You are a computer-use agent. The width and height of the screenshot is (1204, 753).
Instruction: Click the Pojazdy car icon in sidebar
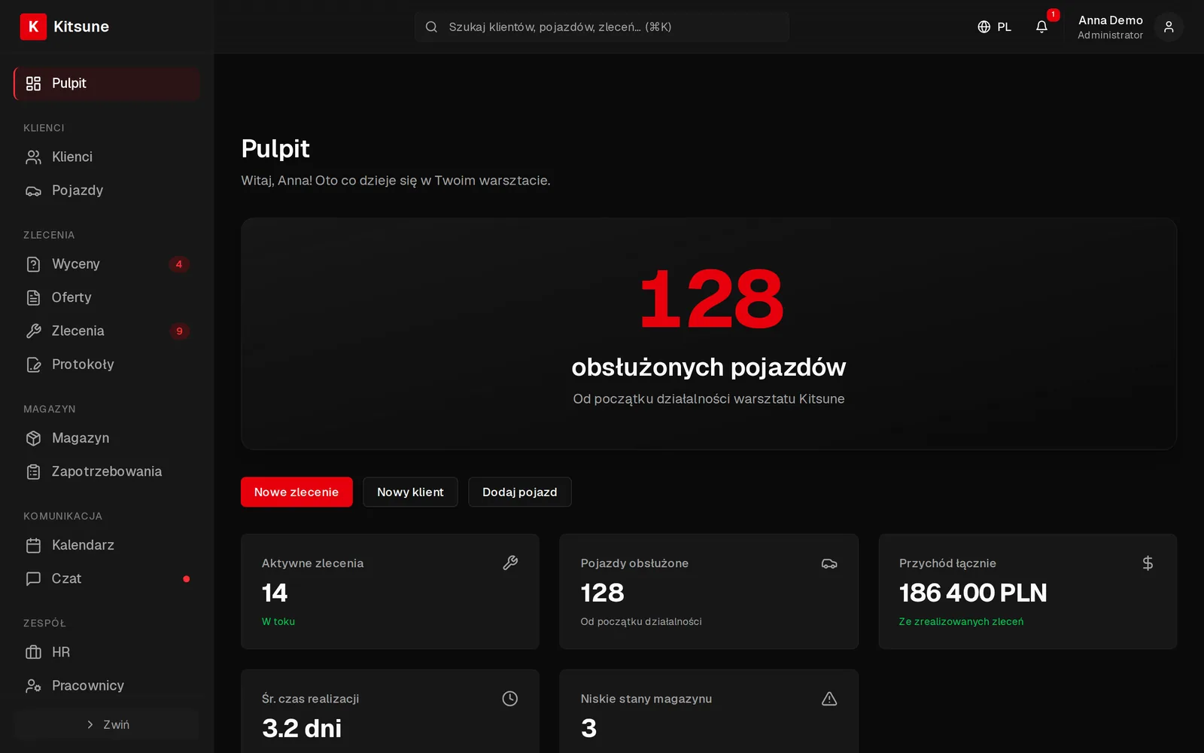pyautogui.click(x=33, y=191)
